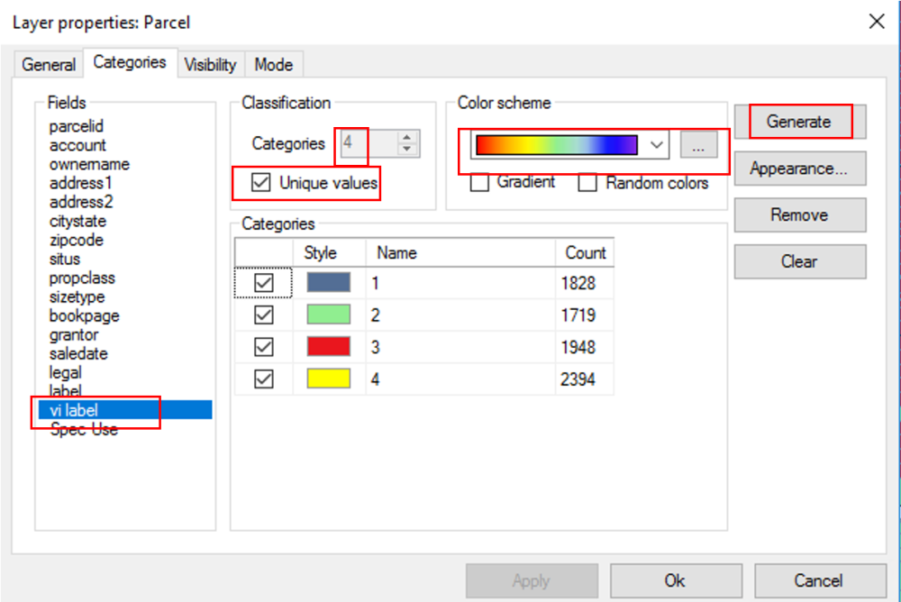Open the Mode tab
Image resolution: width=901 pixels, height=602 pixels.
[273, 65]
